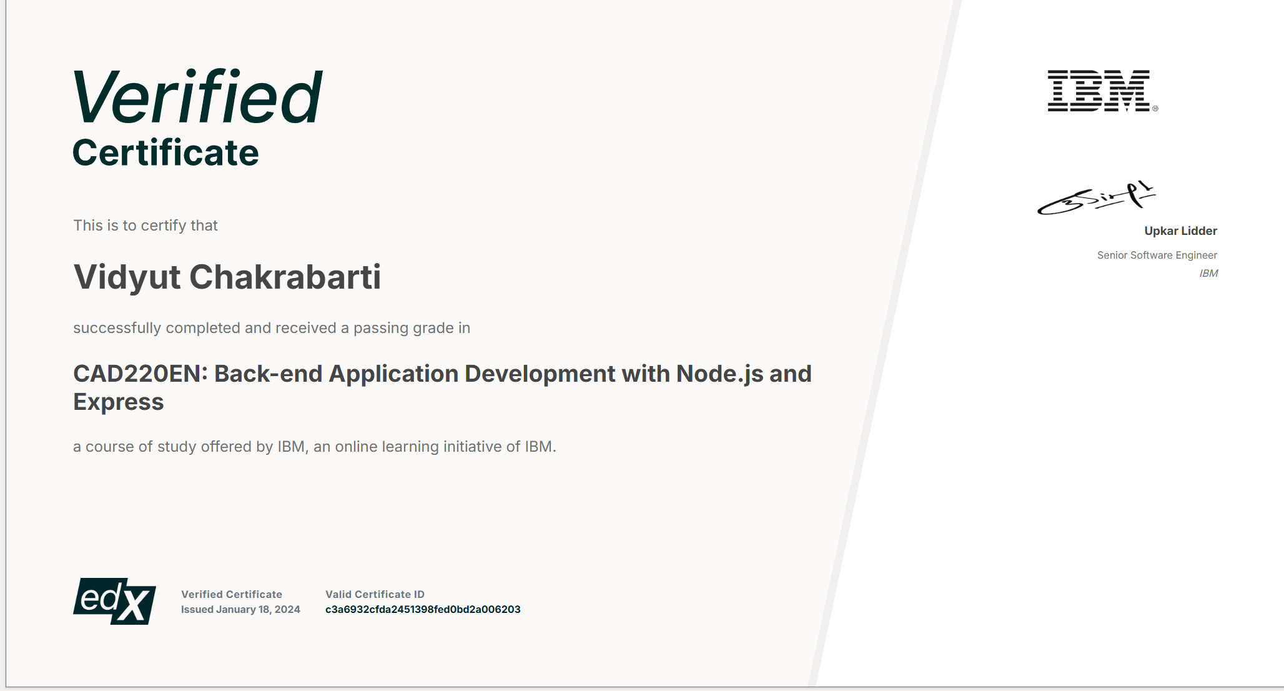Click the Verified Certificate footer label
Screen dimensions: 1284x691
point(232,594)
